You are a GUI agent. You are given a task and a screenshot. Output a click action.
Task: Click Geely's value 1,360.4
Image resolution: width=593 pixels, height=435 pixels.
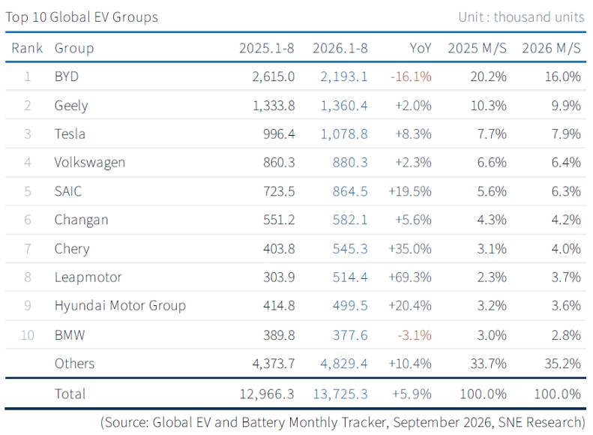[344, 106]
